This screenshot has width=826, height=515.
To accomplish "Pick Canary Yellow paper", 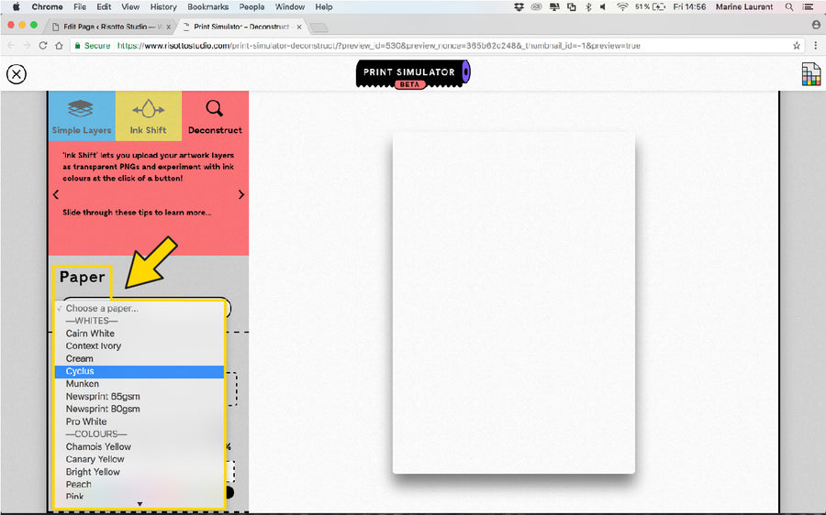I will (140, 459).
